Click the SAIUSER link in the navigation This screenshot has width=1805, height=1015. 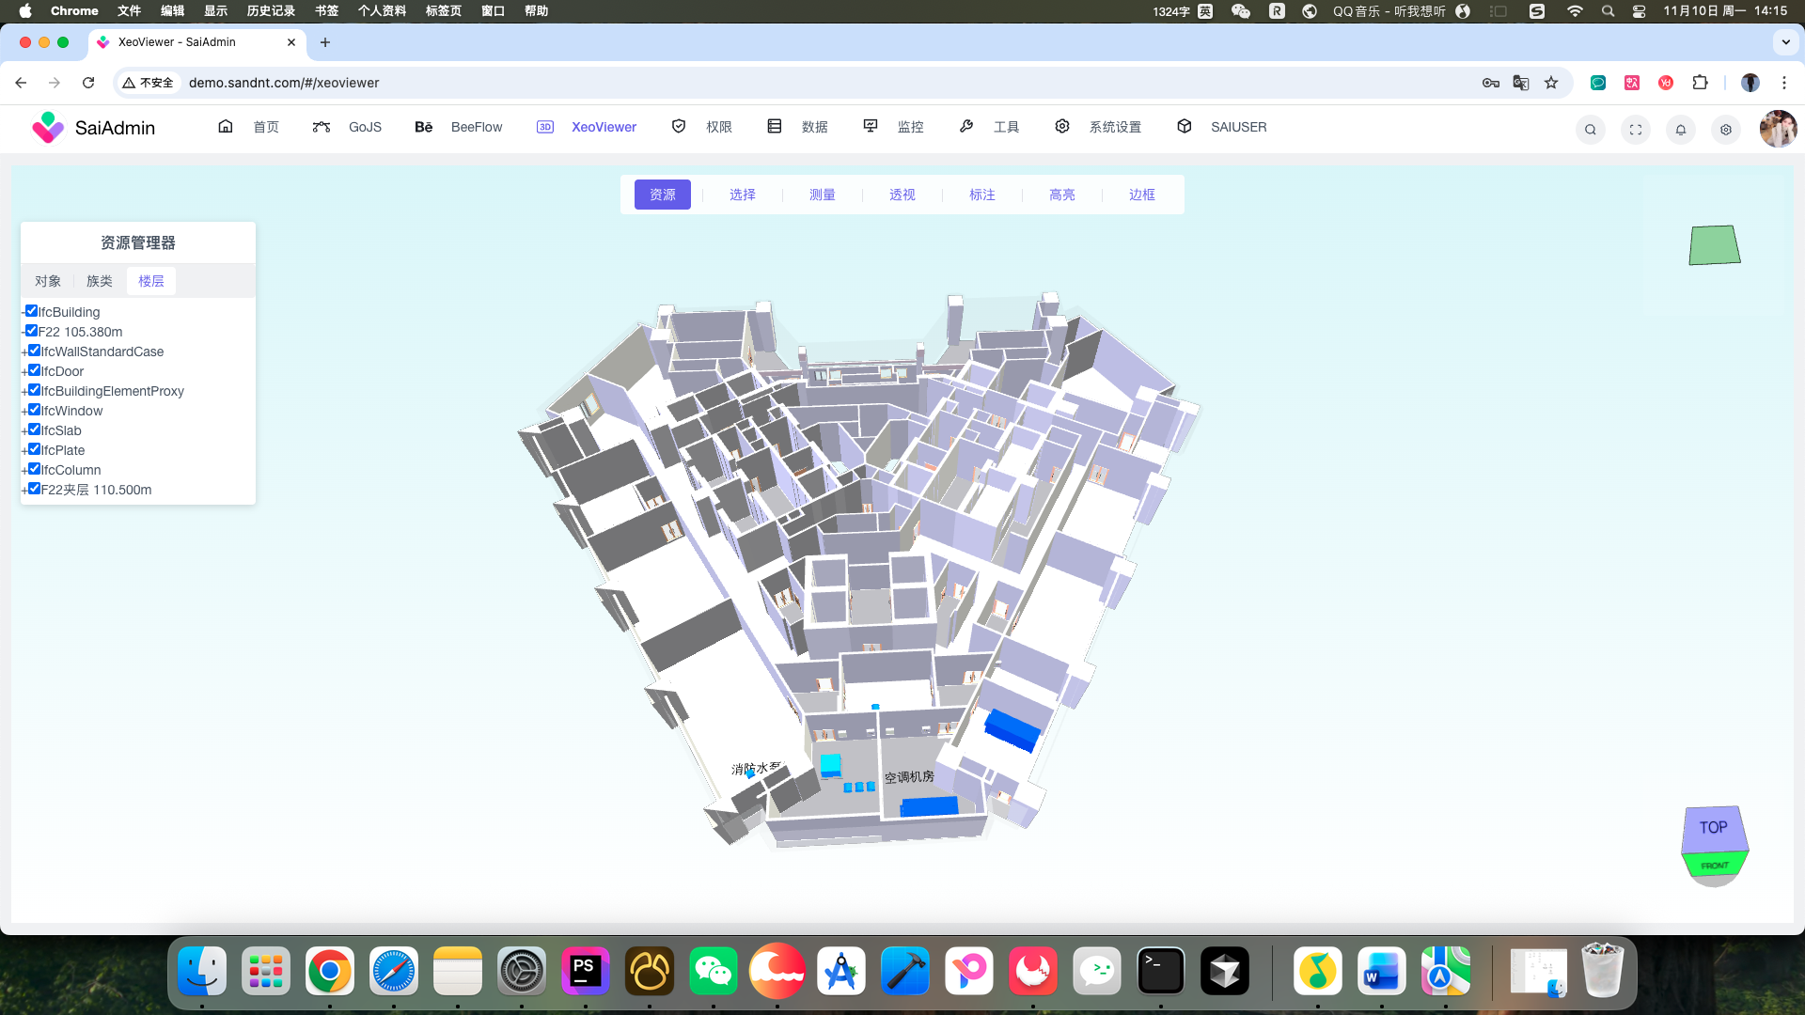pos(1238,126)
